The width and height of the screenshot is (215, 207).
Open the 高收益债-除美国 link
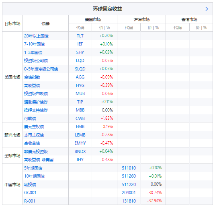click(x=39, y=159)
